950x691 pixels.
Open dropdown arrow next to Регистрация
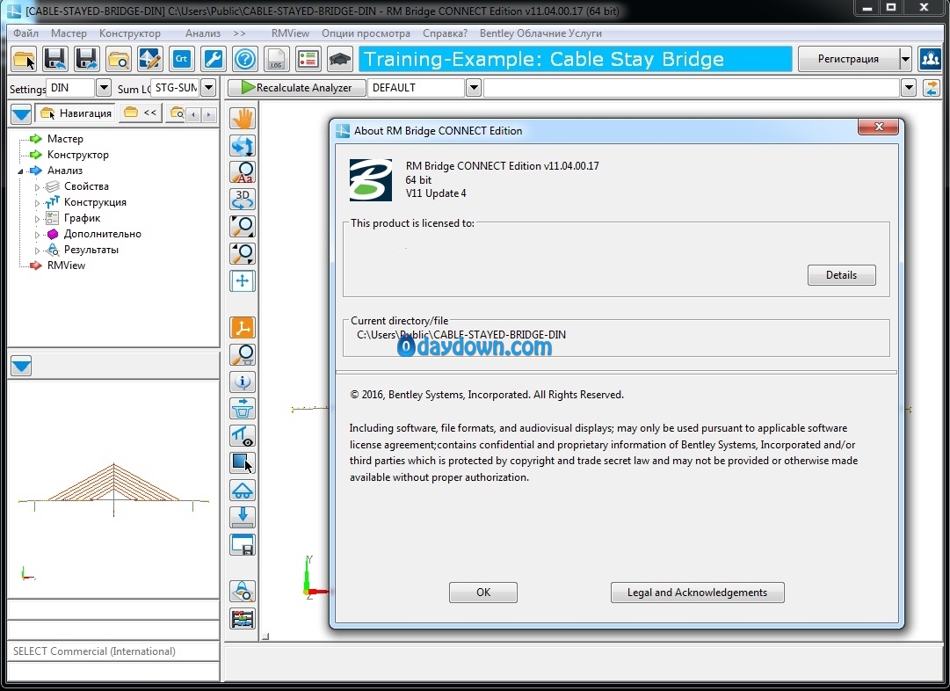pos(905,59)
